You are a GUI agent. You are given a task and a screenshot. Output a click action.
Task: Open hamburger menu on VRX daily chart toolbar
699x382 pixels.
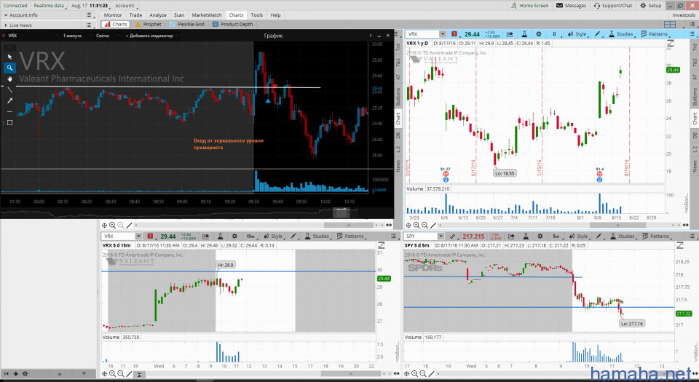tap(693, 34)
